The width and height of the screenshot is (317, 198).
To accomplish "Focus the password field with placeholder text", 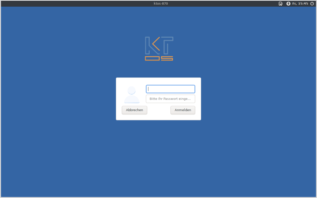I will pos(170,99).
